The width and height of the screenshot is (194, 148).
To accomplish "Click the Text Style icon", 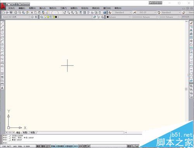I will (x=110, y=12).
